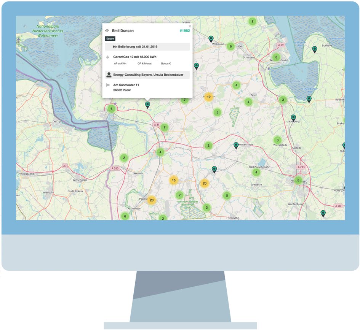Open the map pin near the A 28 label
Screen dimensions: 360x330
[x=323, y=213]
